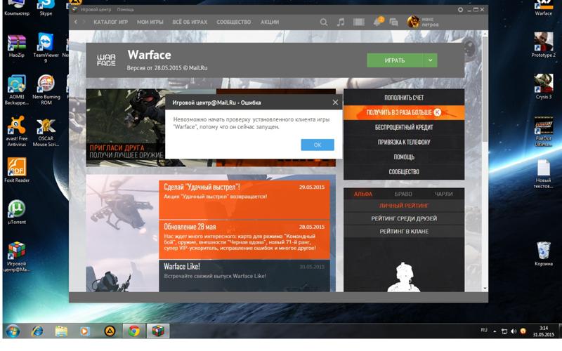
Task: Select РЕЙТИНГ В КЛАНЕ
Action: 404,232
